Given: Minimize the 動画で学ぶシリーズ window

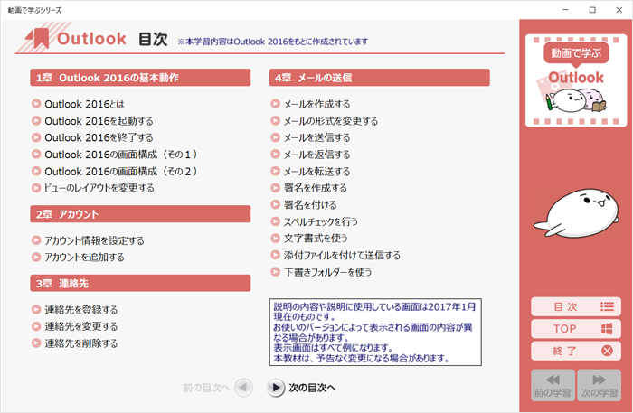Looking at the screenshot, I should [565, 10].
